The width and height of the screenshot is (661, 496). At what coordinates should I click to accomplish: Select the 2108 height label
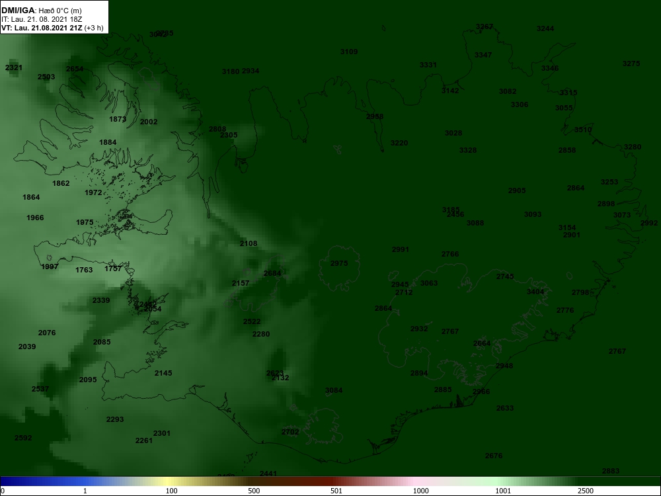pyautogui.click(x=249, y=244)
